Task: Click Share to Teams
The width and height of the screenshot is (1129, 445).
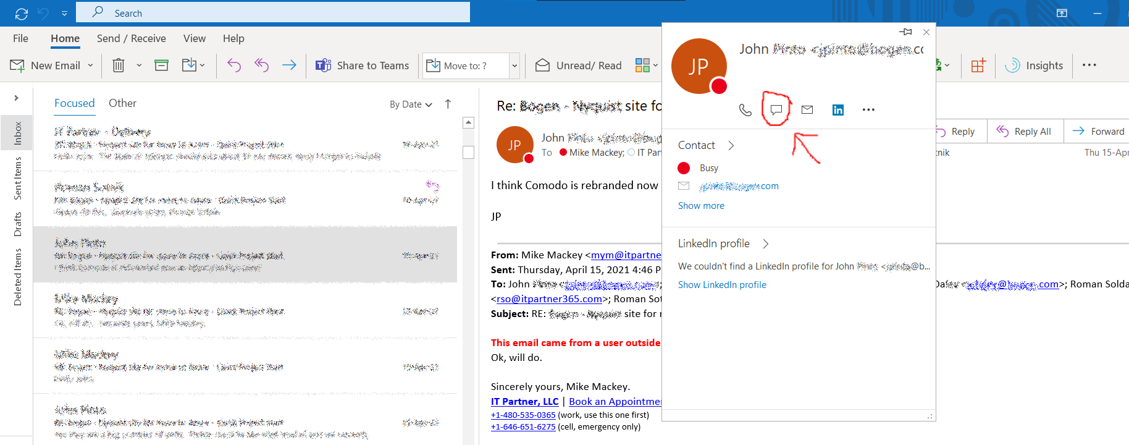Action: click(x=363, y=66)
